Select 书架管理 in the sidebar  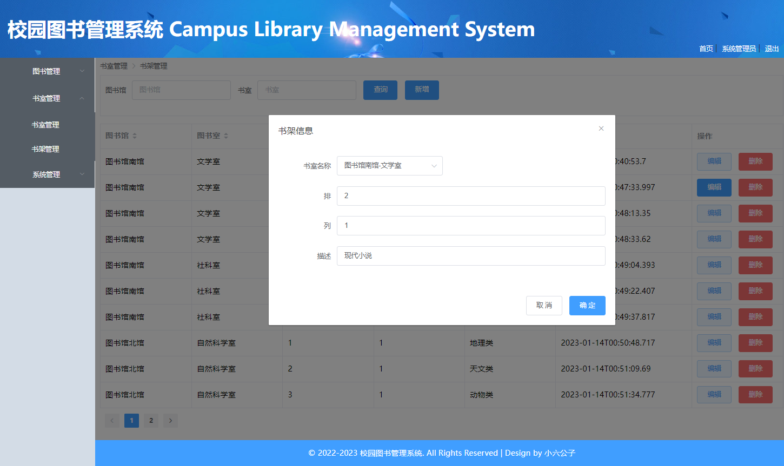[x=45, y=149]
